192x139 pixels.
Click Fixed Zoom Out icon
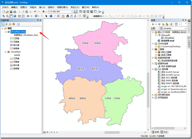click(x=23, y=16)
